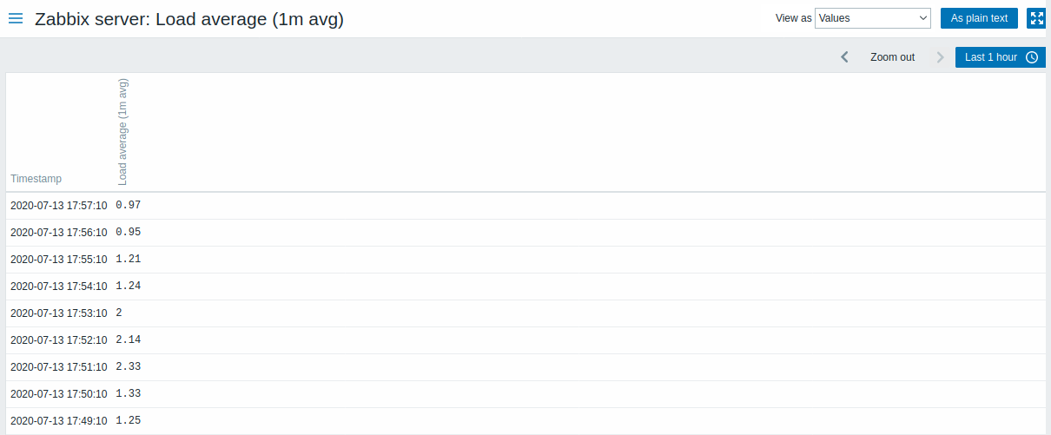The width and height of the screenshot is (1051, 435).
Task: Open the Last 1 hour time selector
Action: click(1001, 57)
